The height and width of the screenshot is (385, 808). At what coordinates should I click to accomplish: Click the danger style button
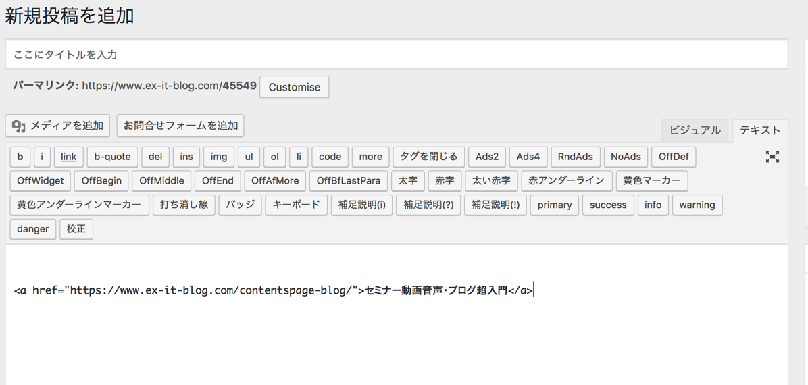pos(33,230)
